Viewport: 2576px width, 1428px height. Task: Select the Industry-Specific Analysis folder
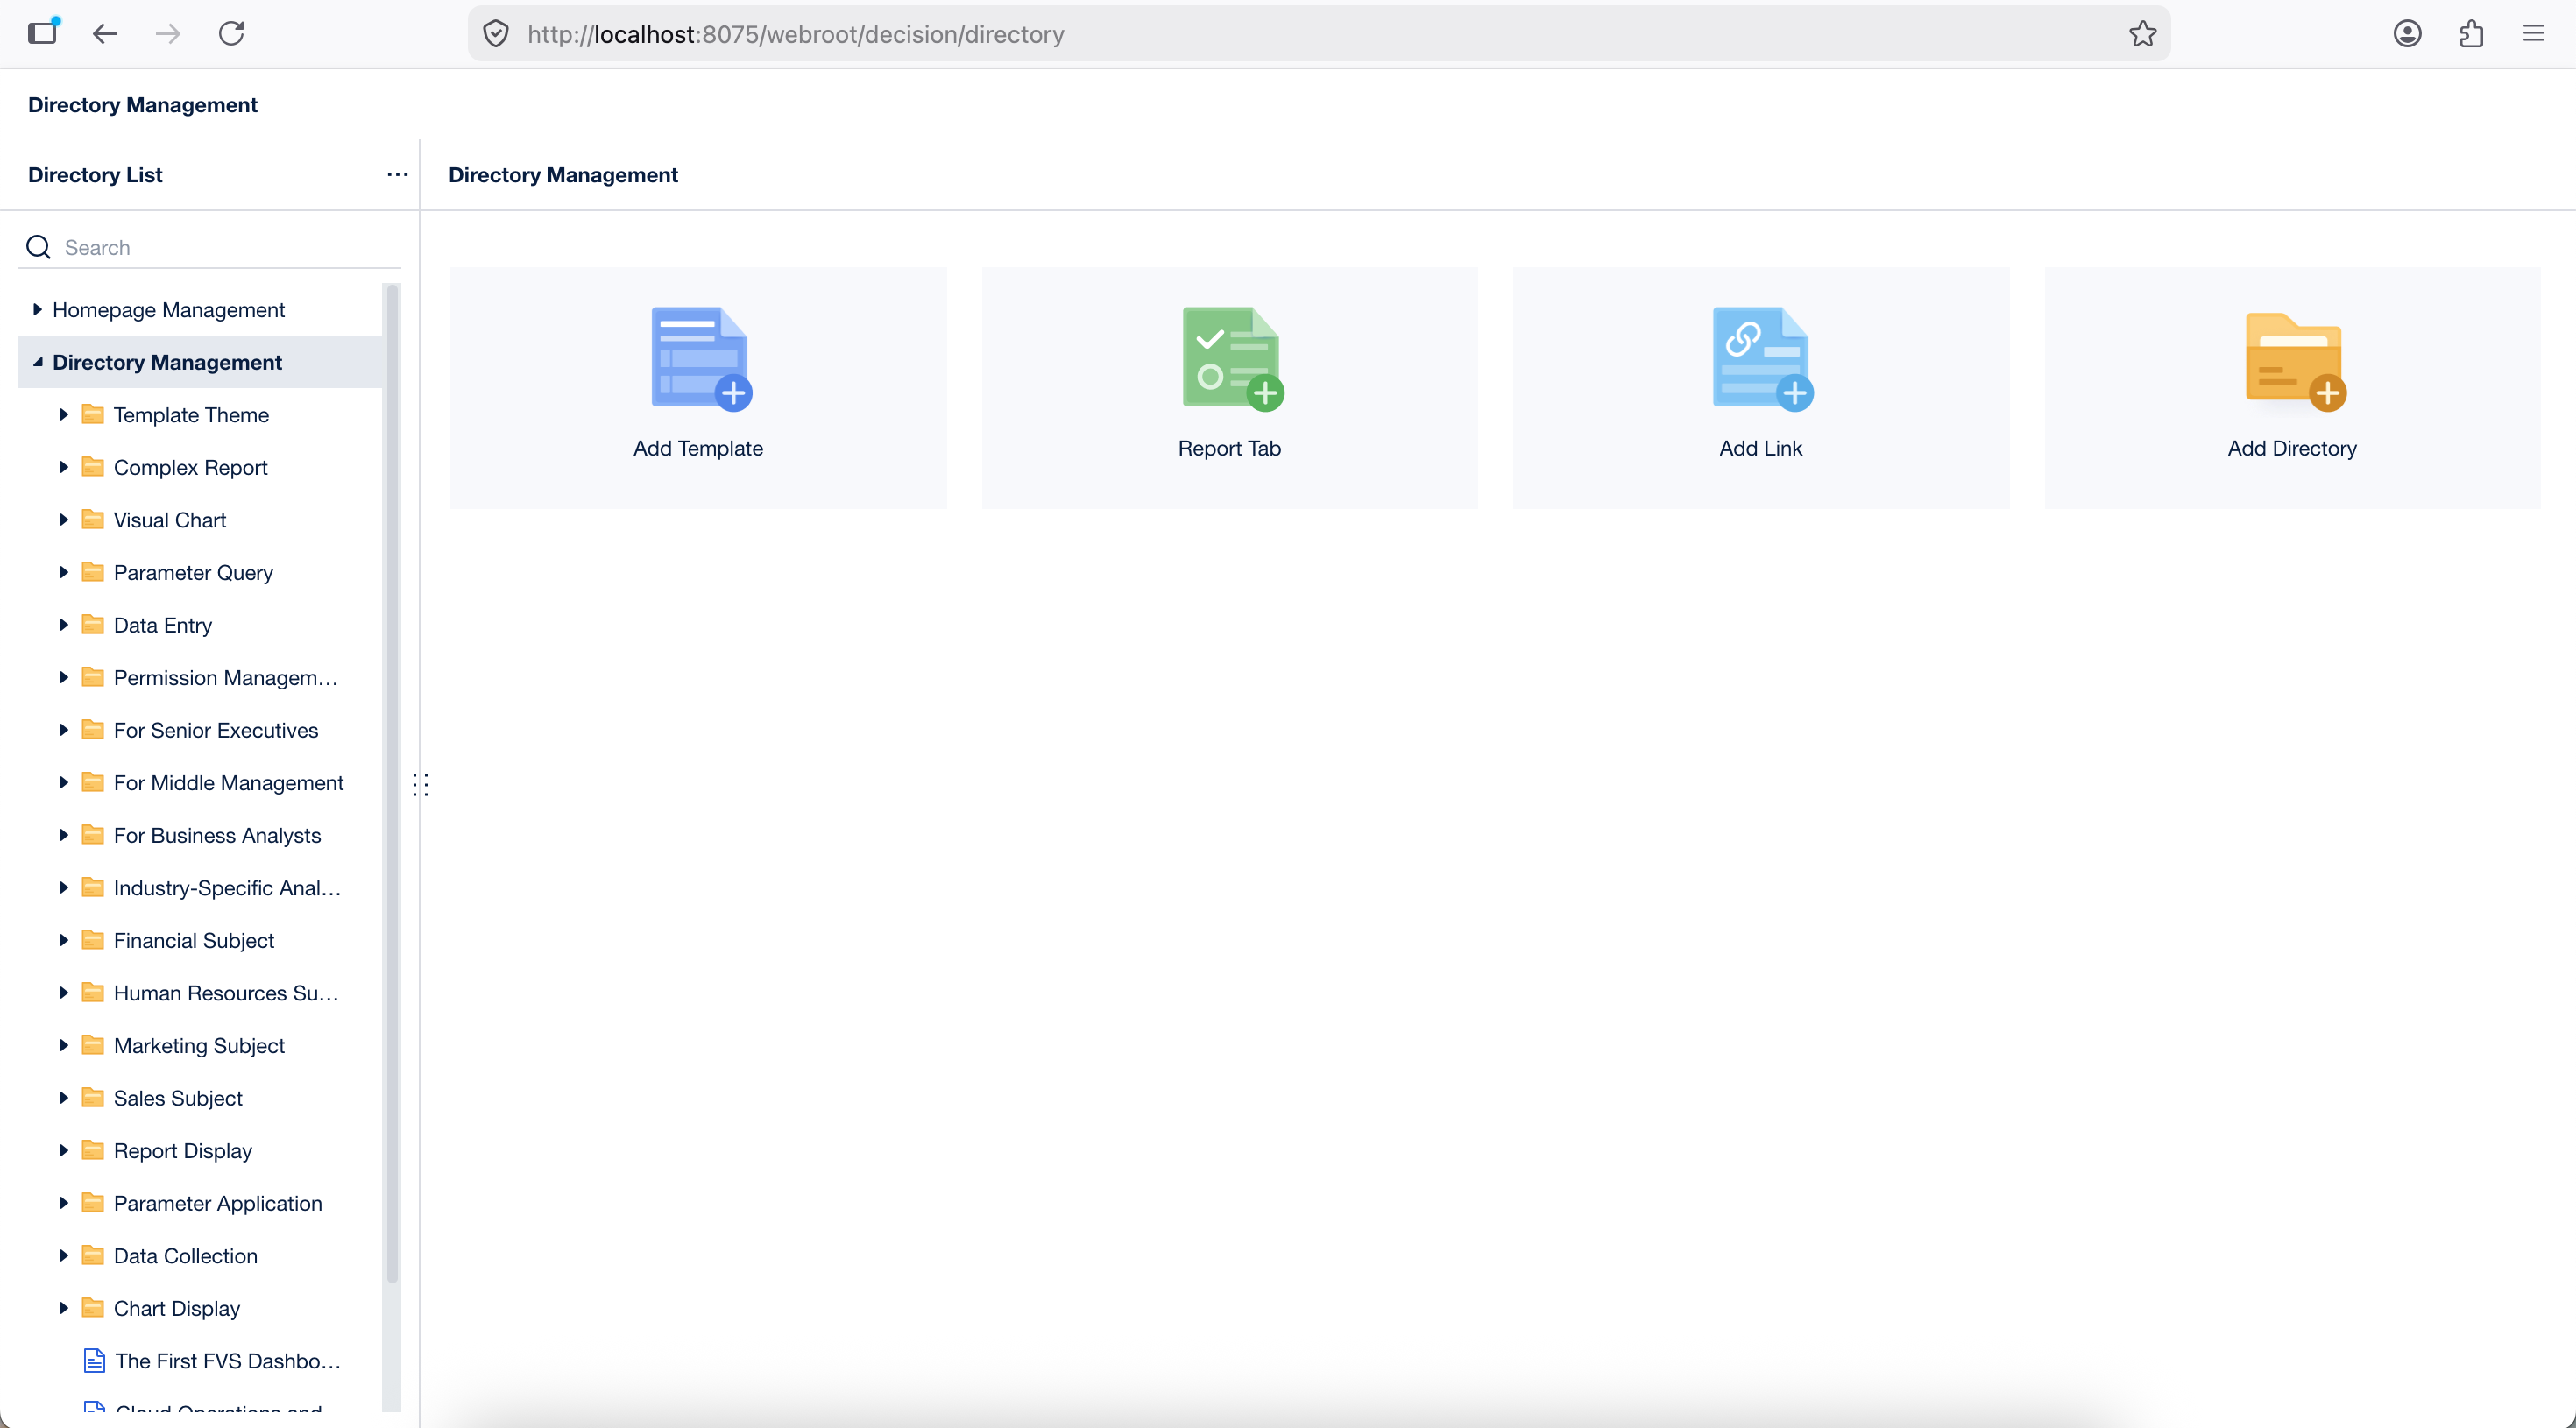[200, 888]
